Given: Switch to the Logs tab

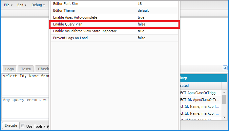Looking at the screenshot, I should click(x=10, y=69).
